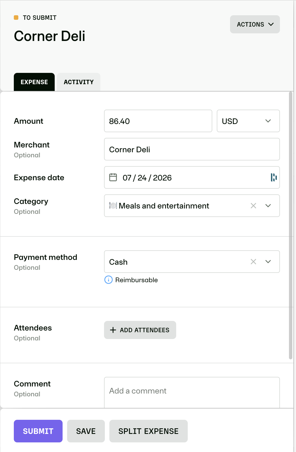Click the plus icon on Add Attendees
The image size is (296, 452).
coord(113,330)
